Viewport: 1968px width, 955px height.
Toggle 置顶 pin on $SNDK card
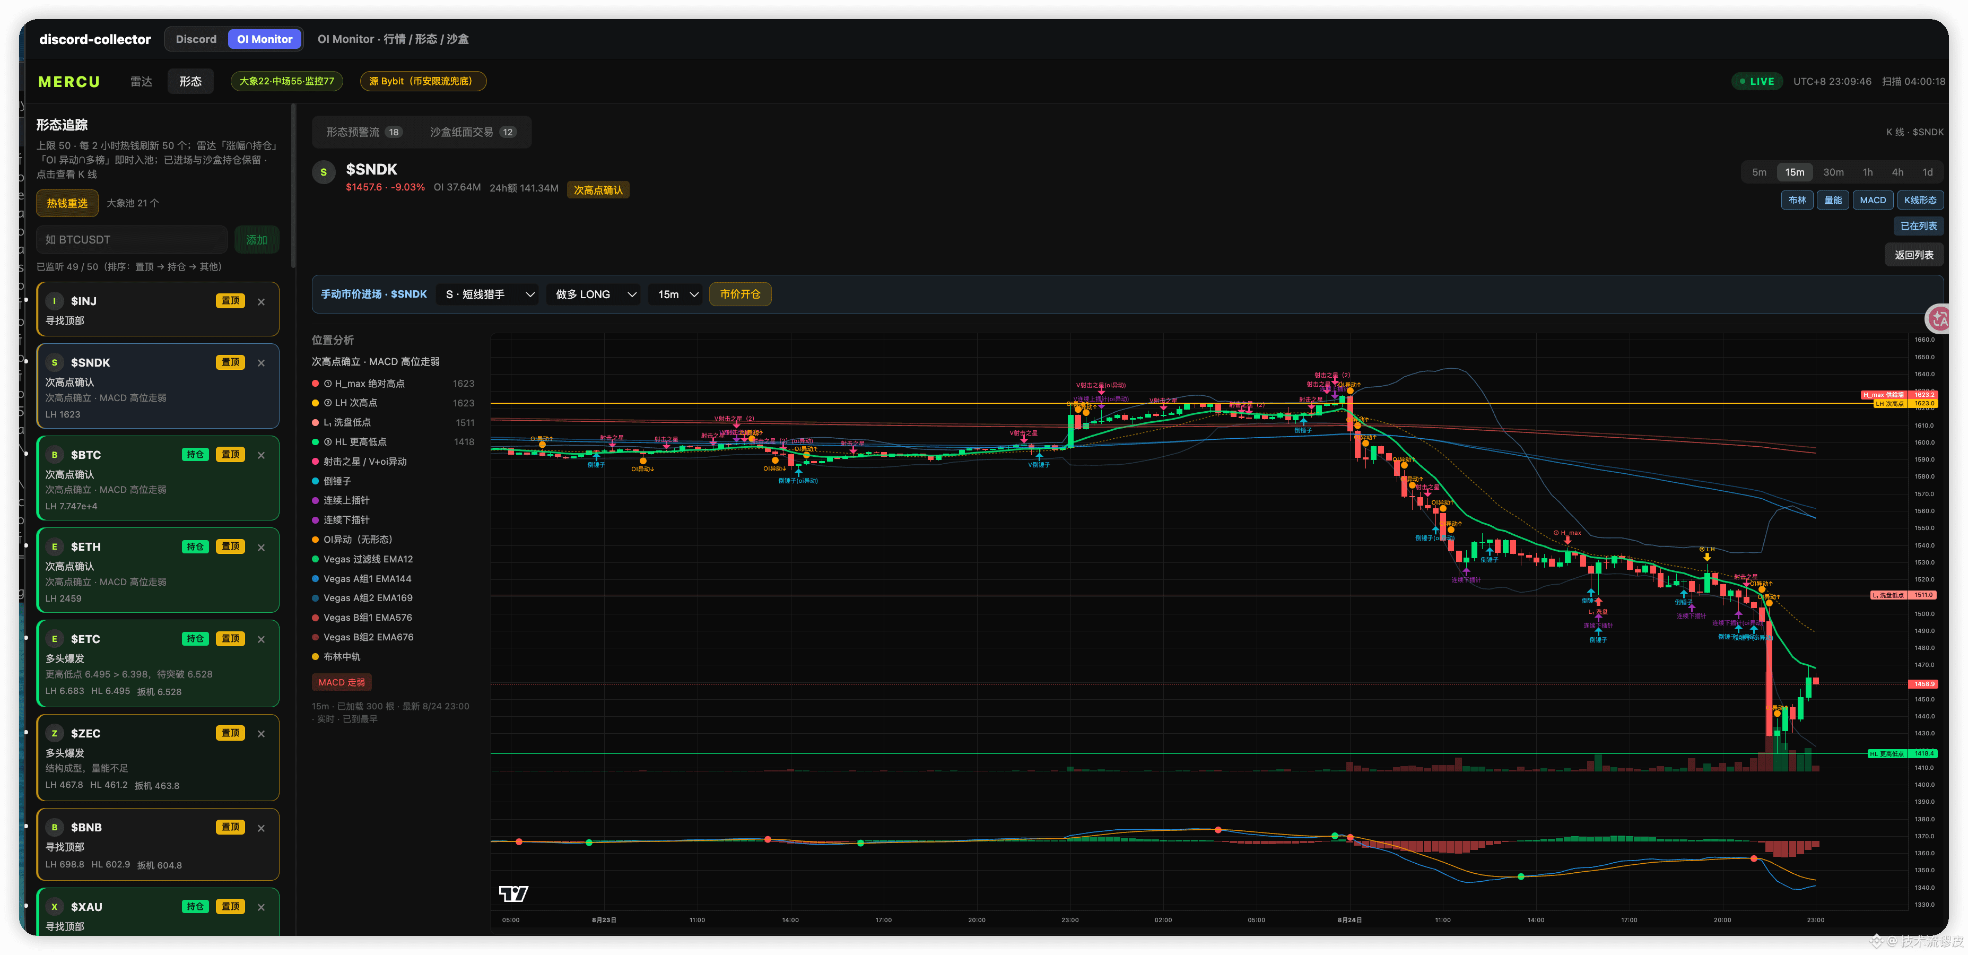230,362
